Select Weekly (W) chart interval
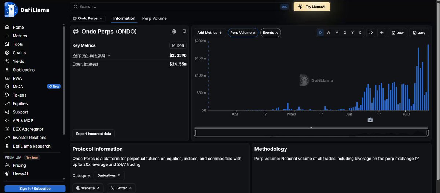The width and height of the screenshot is (440, 193). pos(329,33)
